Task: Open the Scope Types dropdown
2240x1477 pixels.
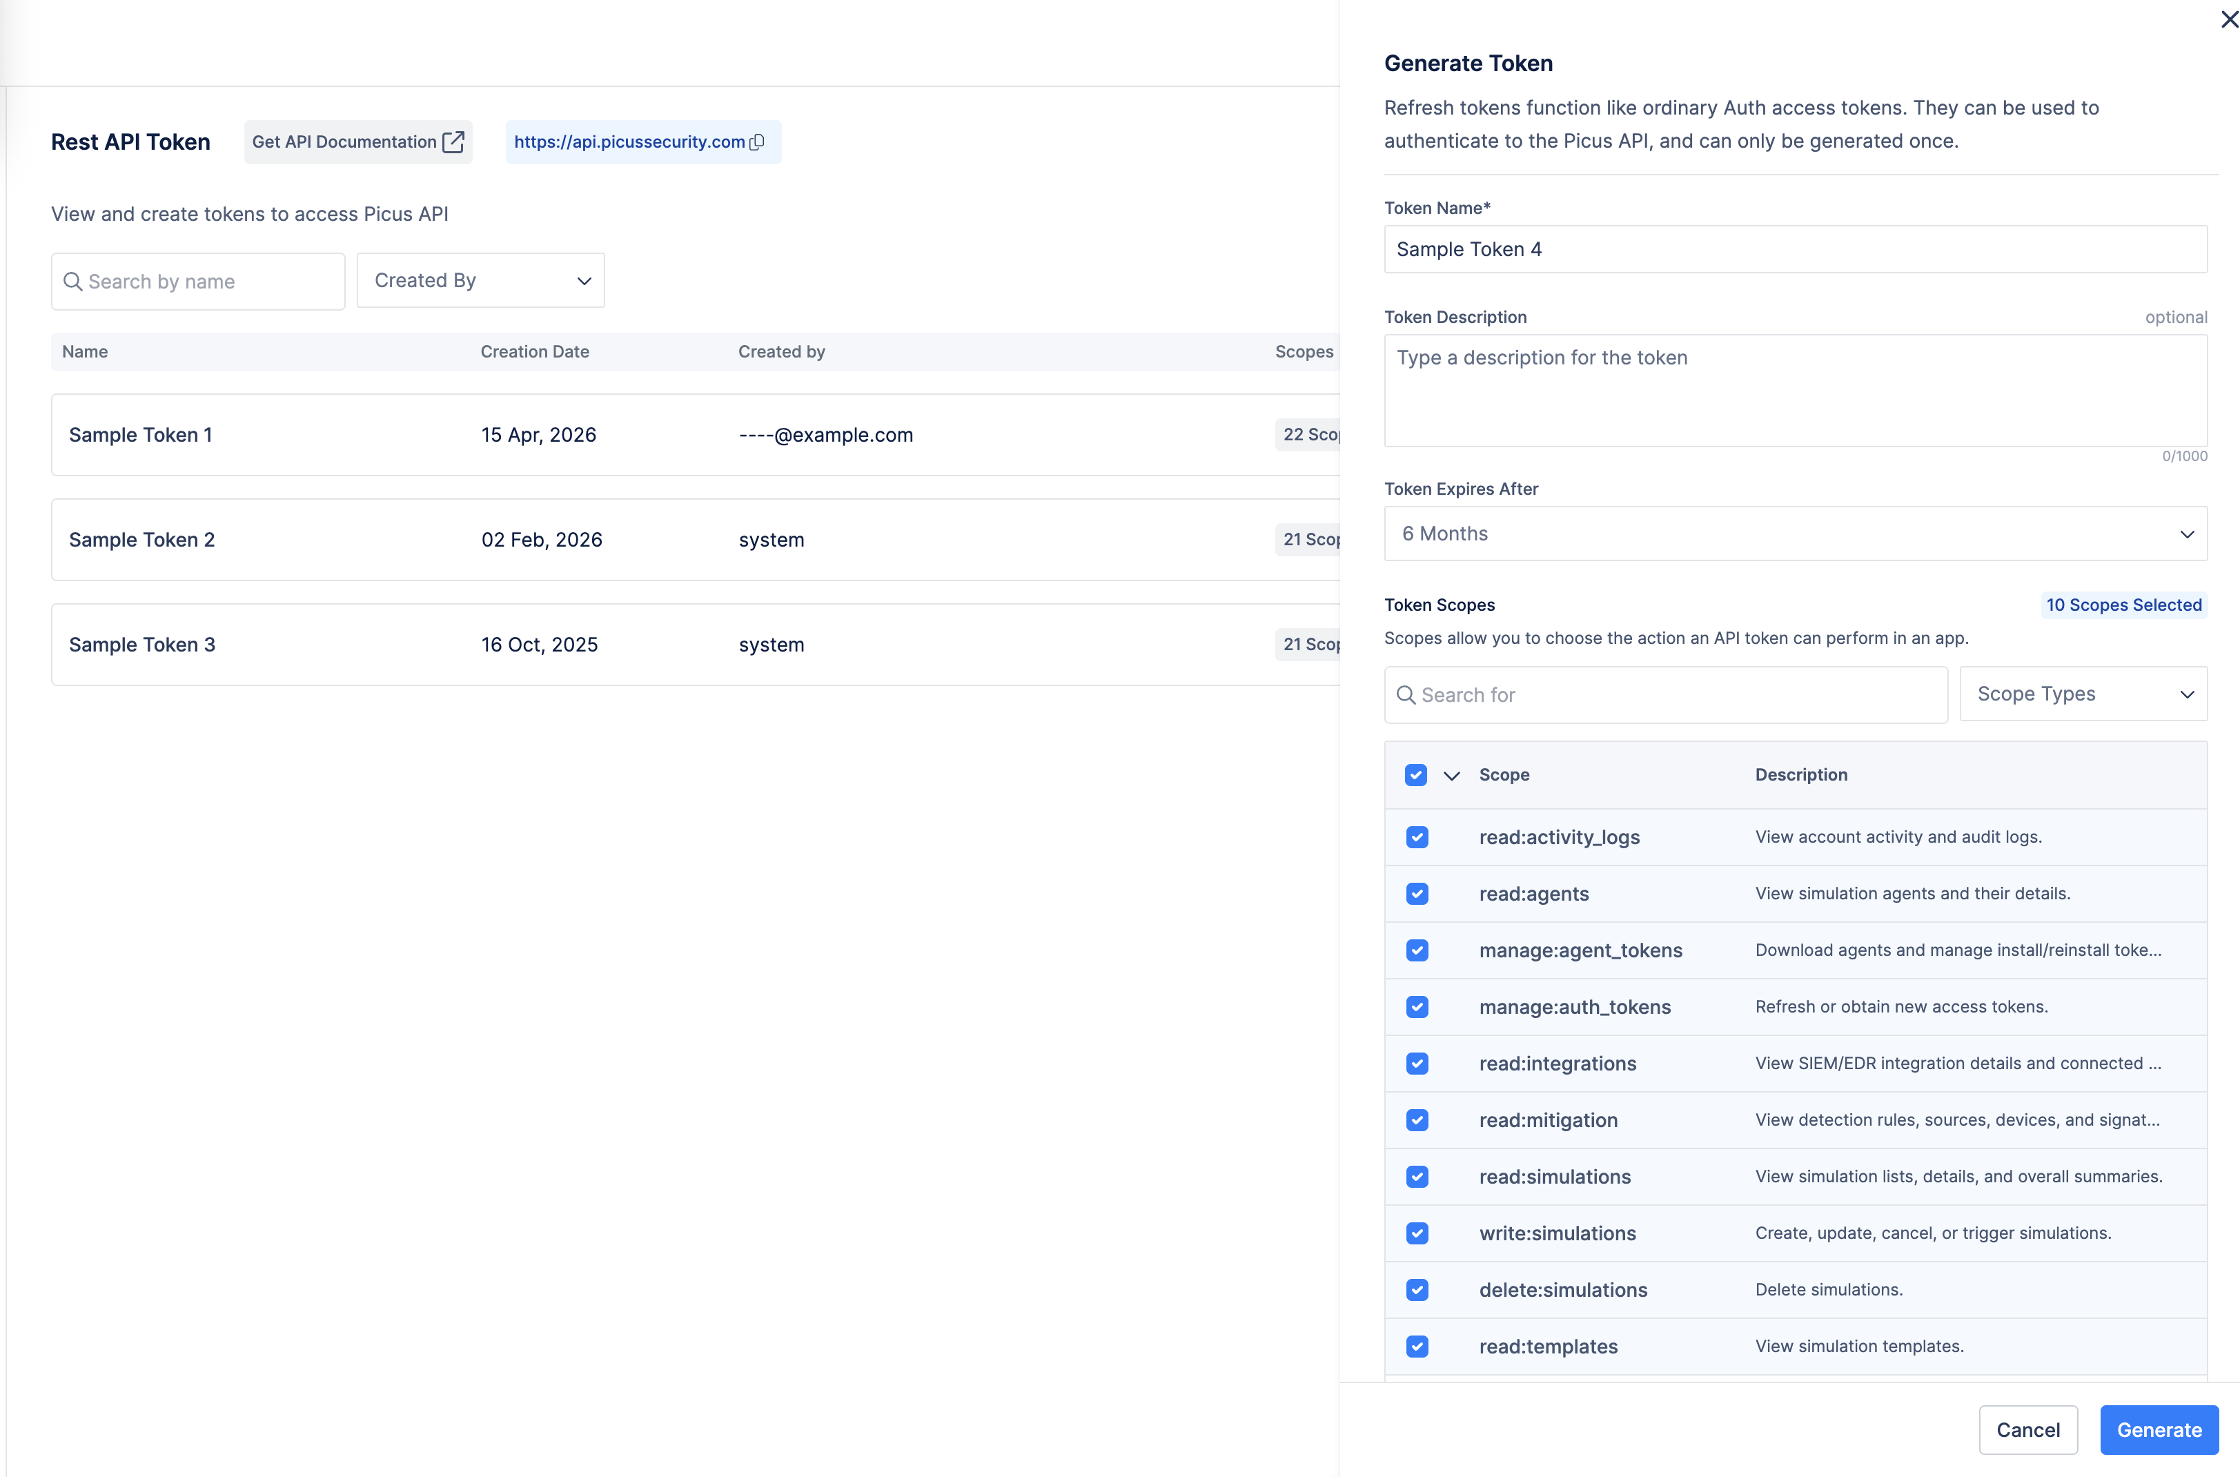Action: pos(2082,693)
